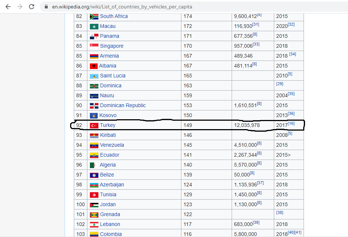Open citation [34] in Armenia row

293,54
